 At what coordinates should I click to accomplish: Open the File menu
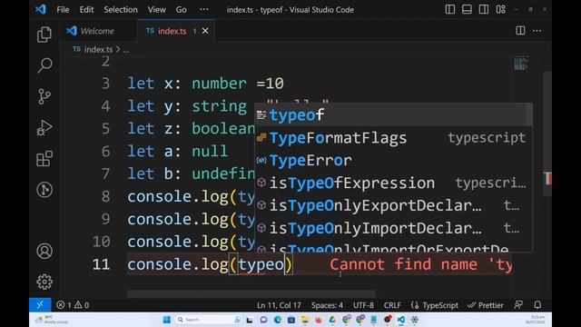(63, 10)
